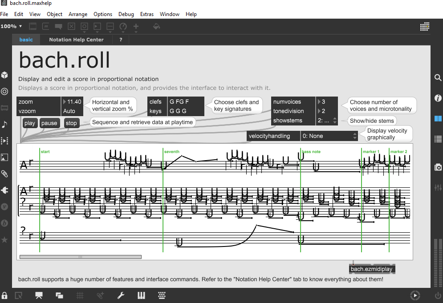Open the blue reference panel icon

point(438,119)
